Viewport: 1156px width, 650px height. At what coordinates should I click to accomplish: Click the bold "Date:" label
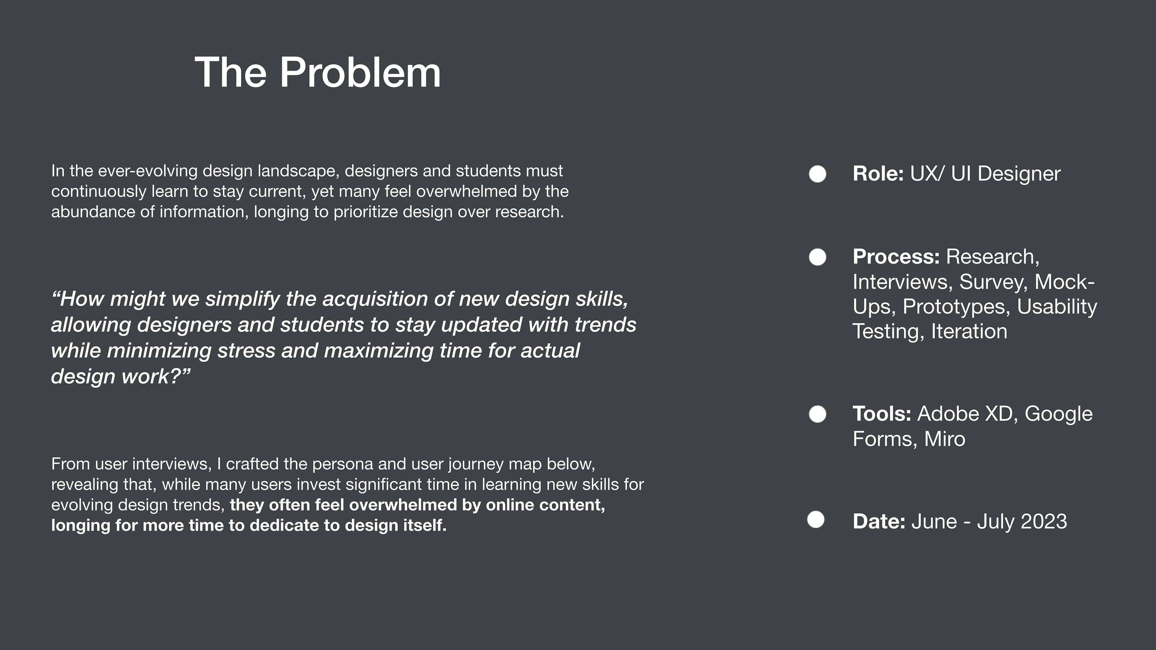[879, 522]
